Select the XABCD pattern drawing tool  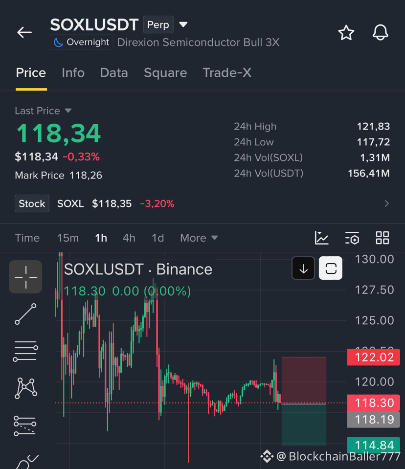click(26, 388)
